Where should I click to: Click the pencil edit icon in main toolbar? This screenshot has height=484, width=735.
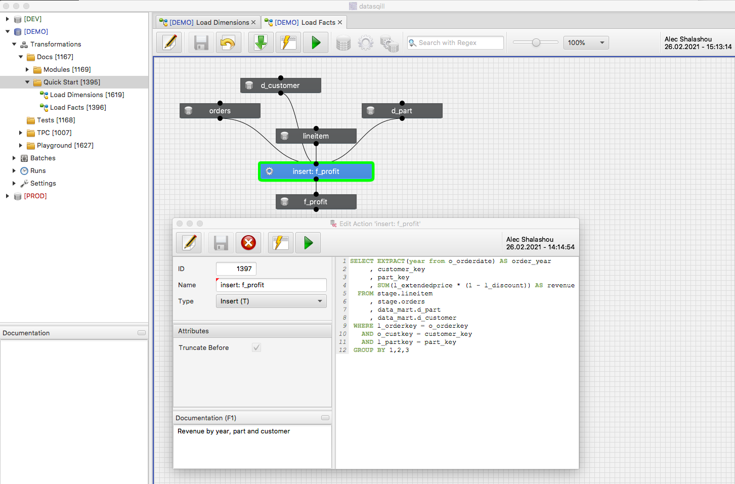pos(169,42)
